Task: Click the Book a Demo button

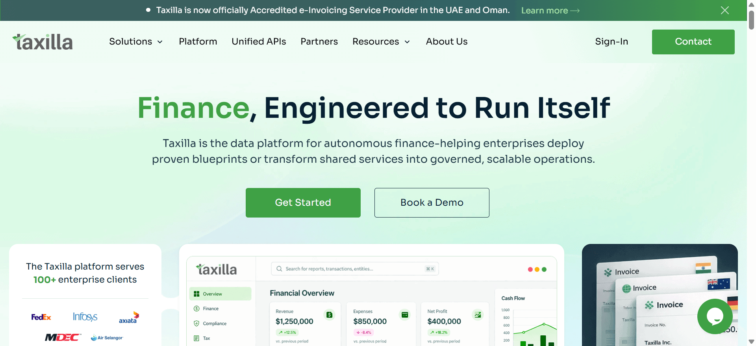Action: pos(432,203)
